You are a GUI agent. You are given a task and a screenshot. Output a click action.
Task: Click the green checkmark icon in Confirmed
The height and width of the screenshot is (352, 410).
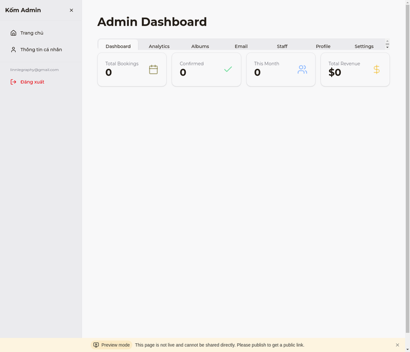coord(228,70)
